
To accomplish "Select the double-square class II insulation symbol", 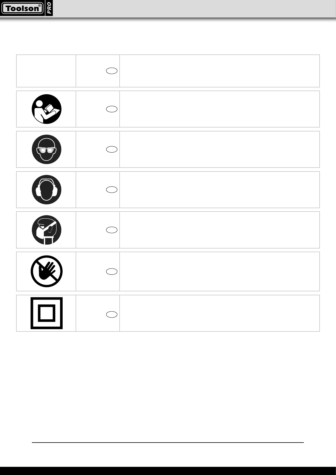I will [x=47, y=313].
